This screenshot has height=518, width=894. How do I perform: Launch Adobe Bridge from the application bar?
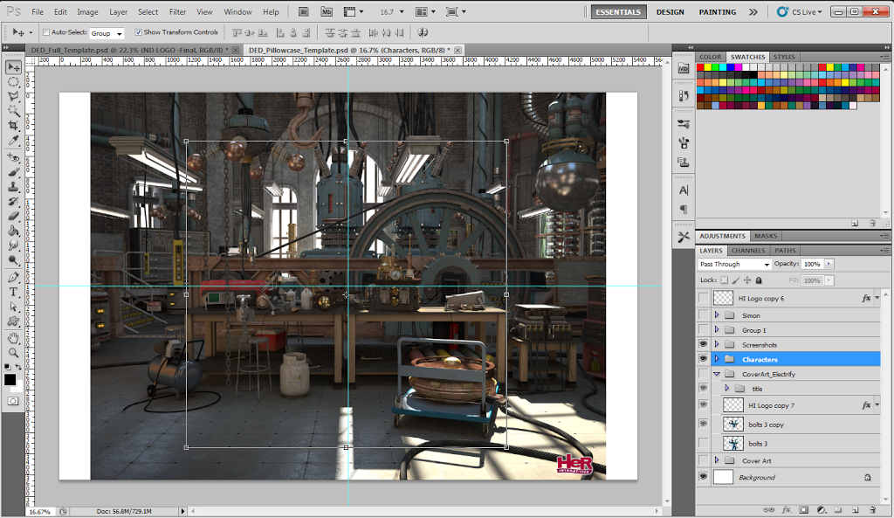304,11
